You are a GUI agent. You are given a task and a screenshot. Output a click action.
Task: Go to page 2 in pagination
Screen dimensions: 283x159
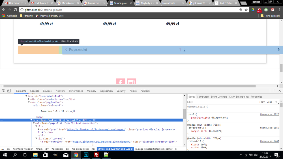click(185, 50)
